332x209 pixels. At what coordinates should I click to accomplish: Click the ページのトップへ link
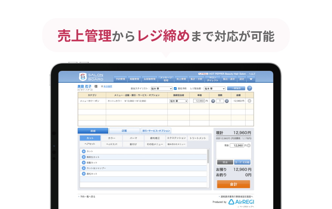tap(247, 207)
